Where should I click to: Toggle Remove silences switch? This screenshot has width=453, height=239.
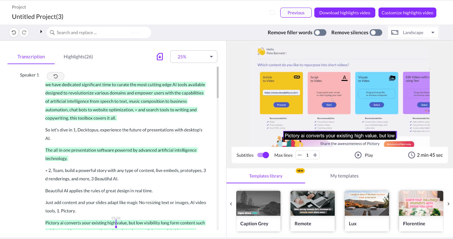click(376, 33)
